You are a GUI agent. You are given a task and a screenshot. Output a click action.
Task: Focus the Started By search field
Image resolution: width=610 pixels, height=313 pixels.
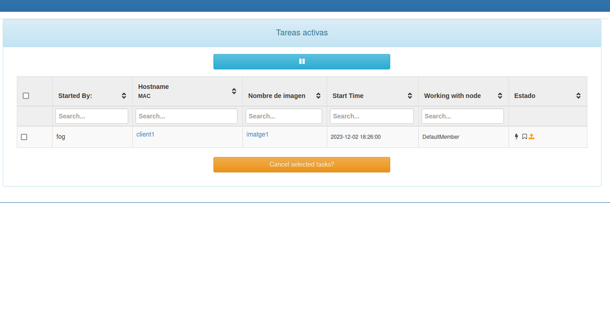[92, 116]
